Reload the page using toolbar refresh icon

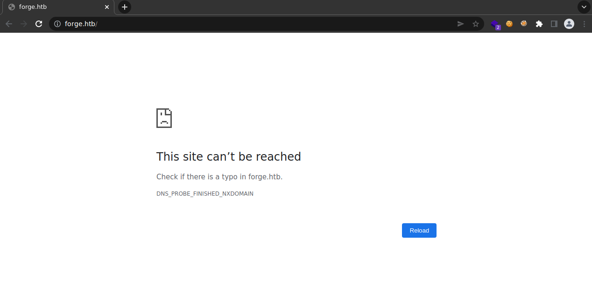tap(39, 24)
